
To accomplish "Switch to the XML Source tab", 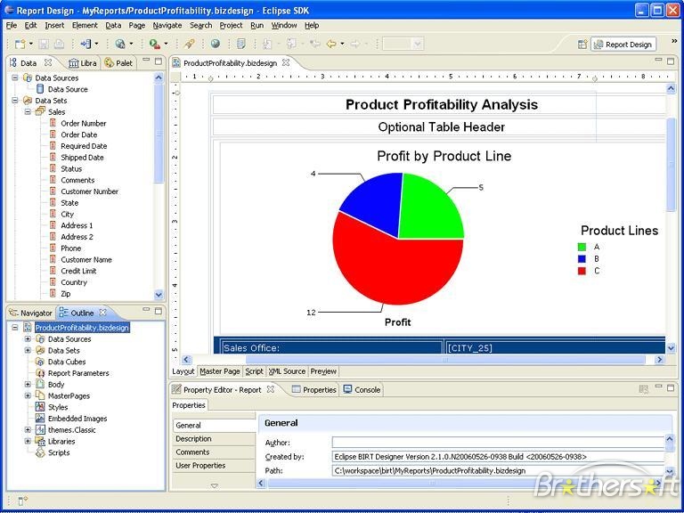I will 287,371.
